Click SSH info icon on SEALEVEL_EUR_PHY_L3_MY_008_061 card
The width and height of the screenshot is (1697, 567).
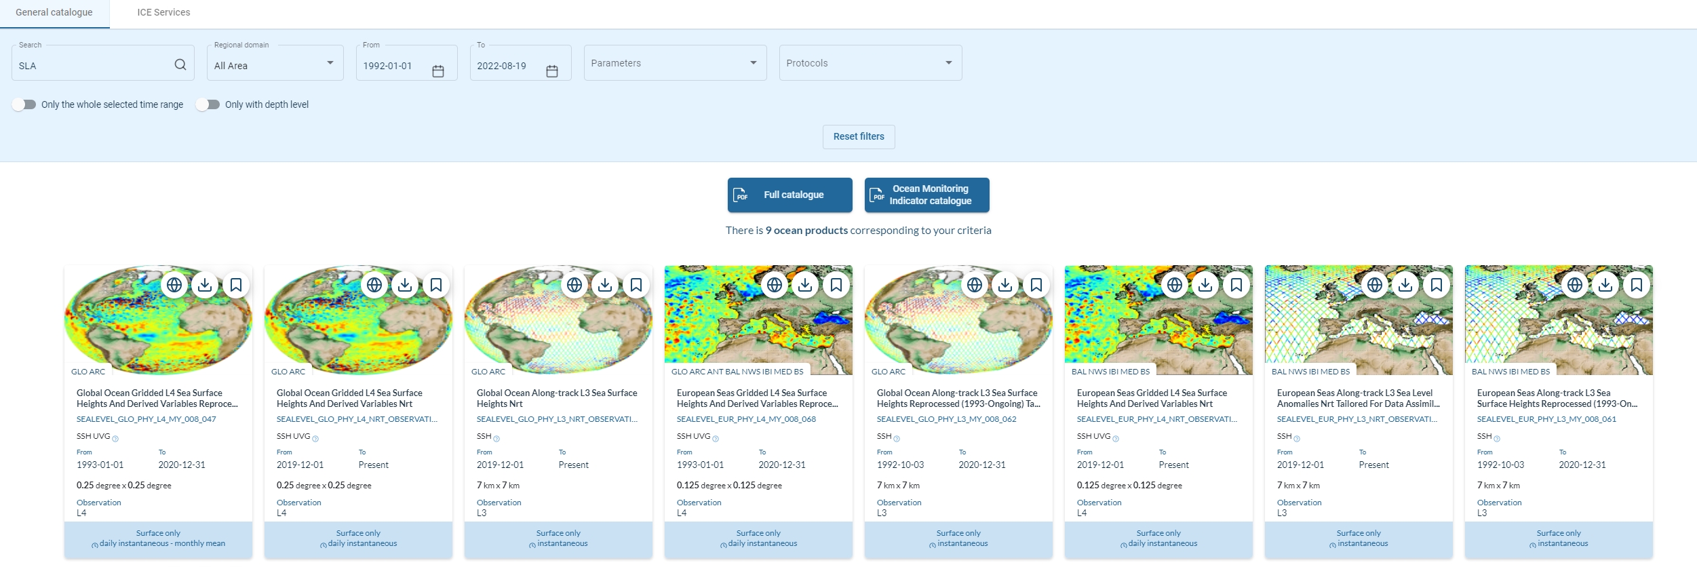[1497, 439]
